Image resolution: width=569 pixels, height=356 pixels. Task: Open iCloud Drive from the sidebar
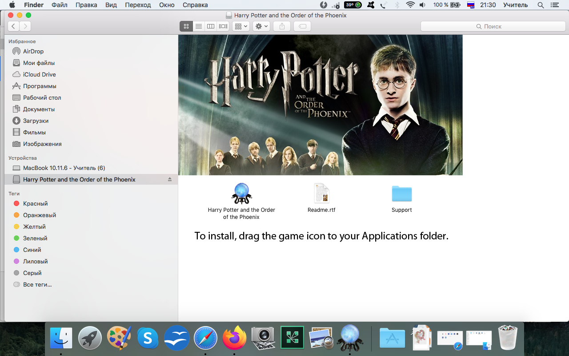[39, 74]
